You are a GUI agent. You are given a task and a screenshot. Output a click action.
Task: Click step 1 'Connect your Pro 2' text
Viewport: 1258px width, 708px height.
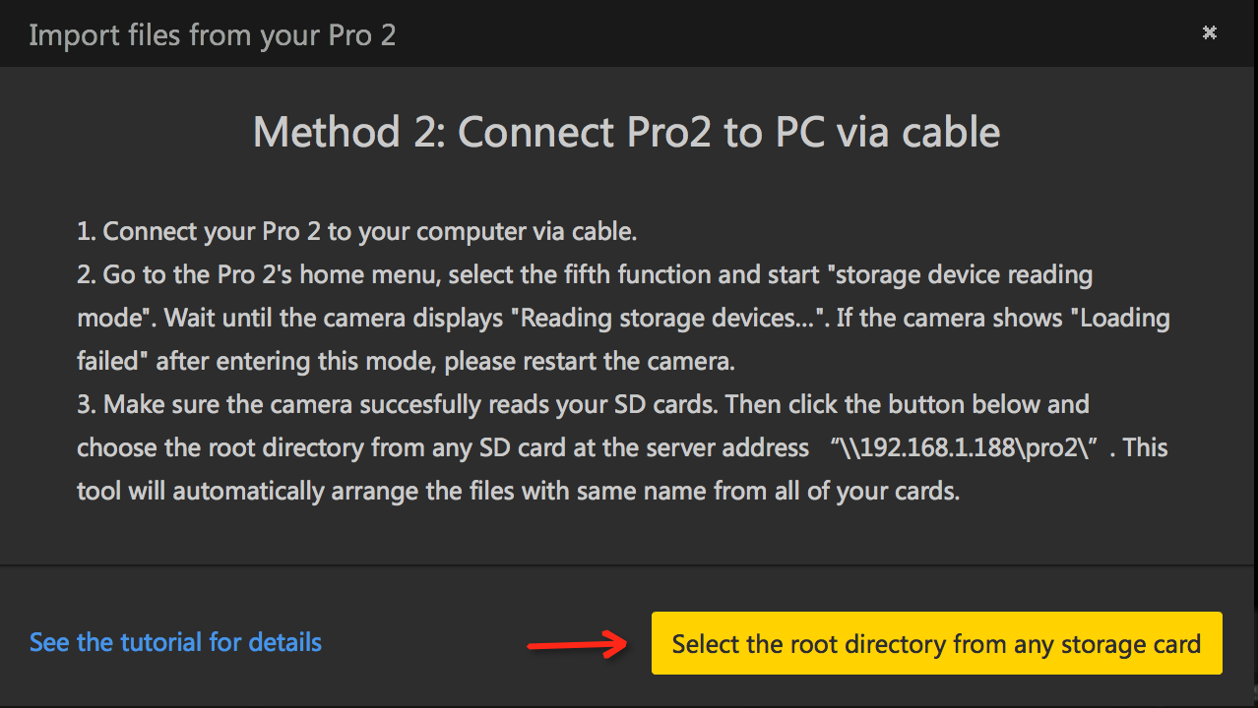357,232
